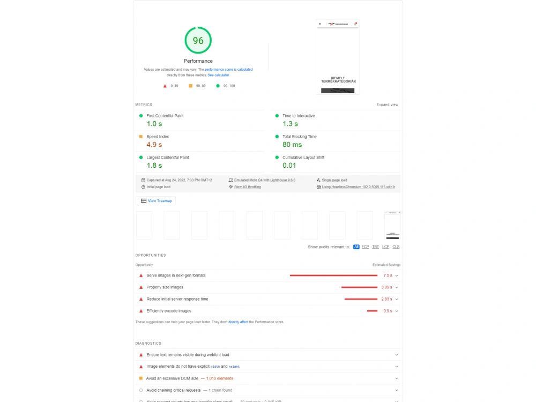Screen dimensions: 536x402
Task: Click red triangle beside Efficiently encode images
Action: [x=141, y=311]
